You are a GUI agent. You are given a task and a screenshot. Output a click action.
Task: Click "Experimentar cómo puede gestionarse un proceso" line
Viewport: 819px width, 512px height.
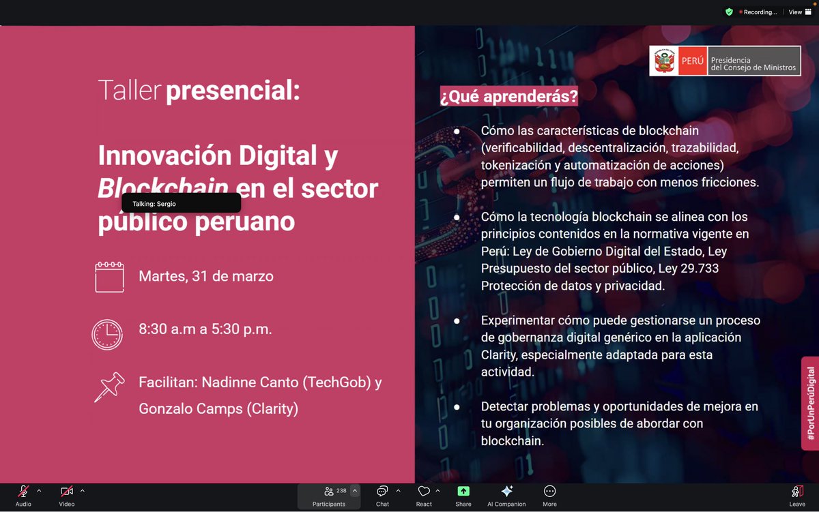click(x=620, y=320)
